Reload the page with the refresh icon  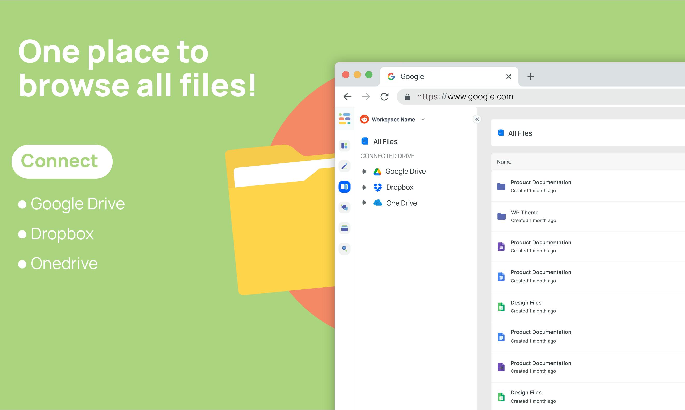[384, 97]
